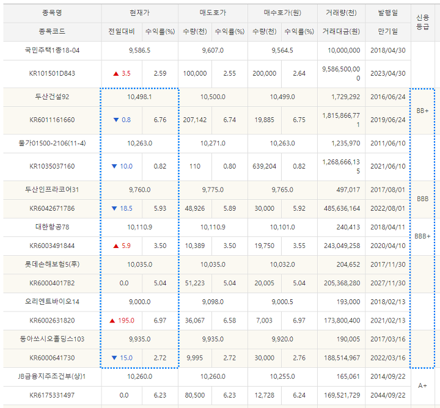Select bond name 오리엔트바이오14
This screenshot has width=440, height=408.
coord(52,302)
